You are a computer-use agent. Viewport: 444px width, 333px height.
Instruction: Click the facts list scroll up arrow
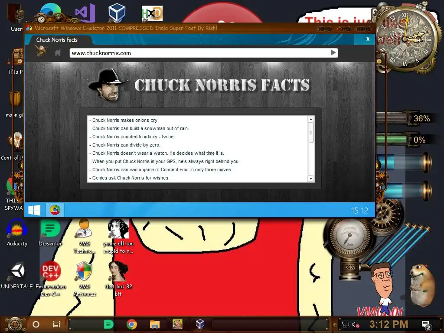tap(311, 119)
